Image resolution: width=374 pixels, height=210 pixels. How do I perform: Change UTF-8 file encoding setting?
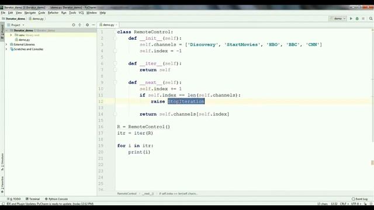[x=355, y=204]
